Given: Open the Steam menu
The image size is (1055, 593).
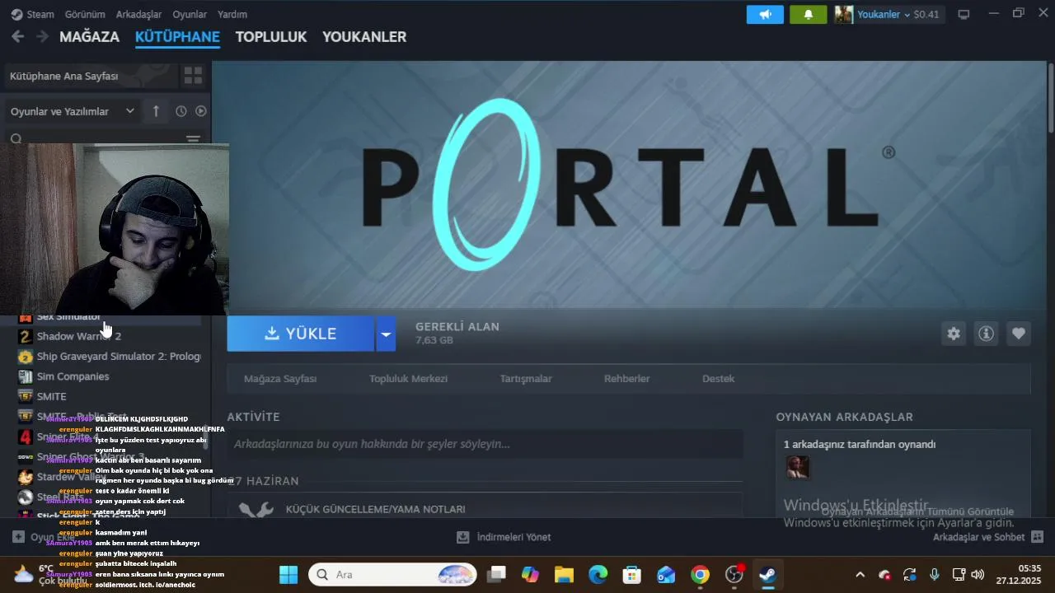Looking at the screenshot, I should coord(32,14).
